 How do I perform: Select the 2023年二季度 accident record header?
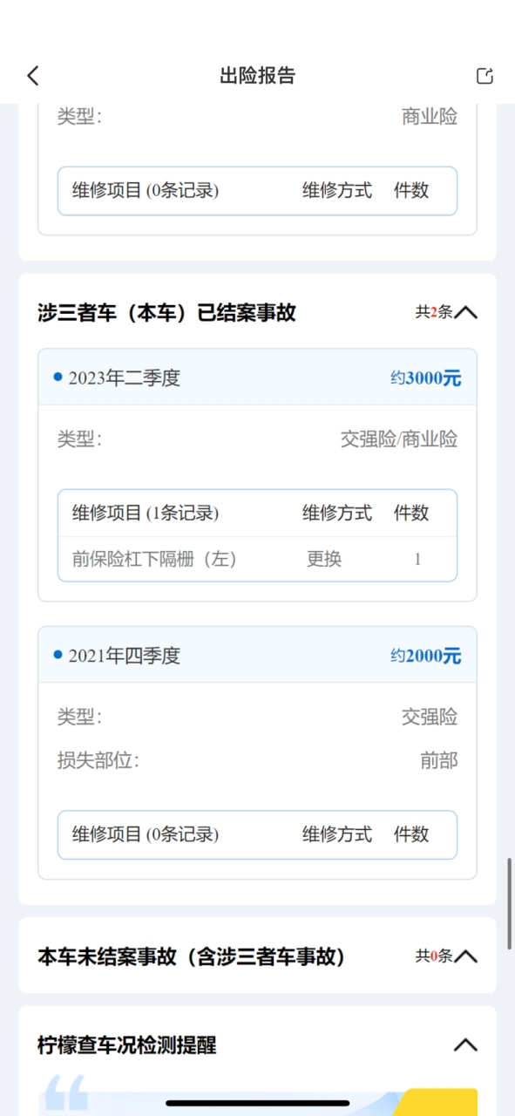257,378
